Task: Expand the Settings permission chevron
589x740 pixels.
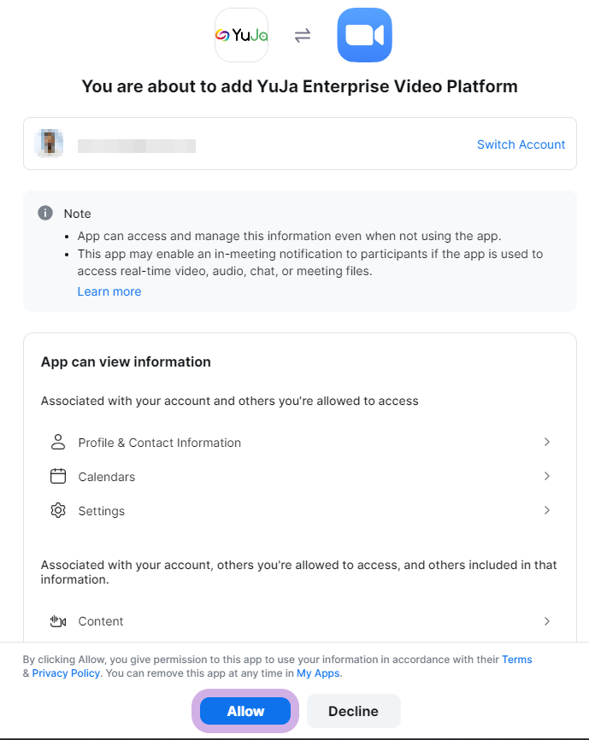Action: click(x=547, y=510)
